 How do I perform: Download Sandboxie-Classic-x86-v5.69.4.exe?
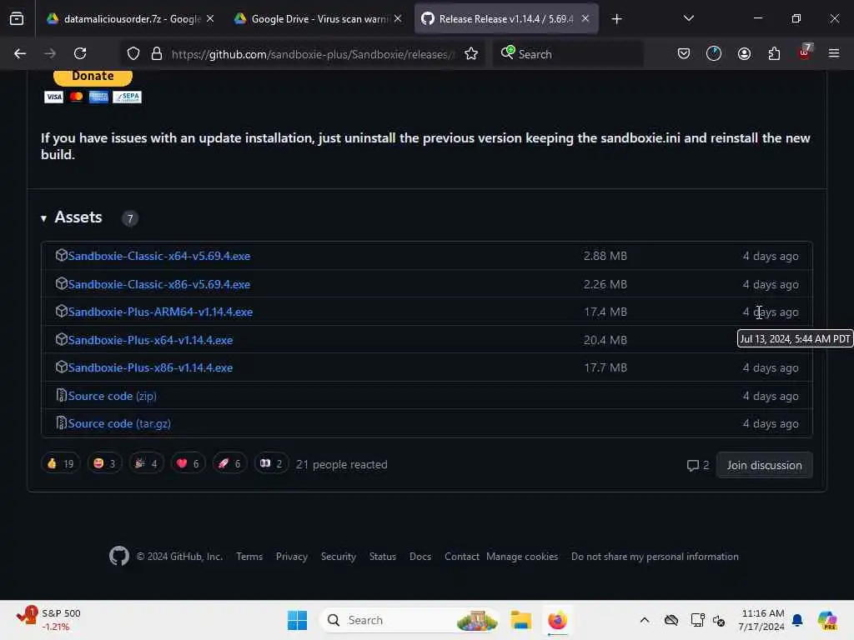(x=159, y=284)
